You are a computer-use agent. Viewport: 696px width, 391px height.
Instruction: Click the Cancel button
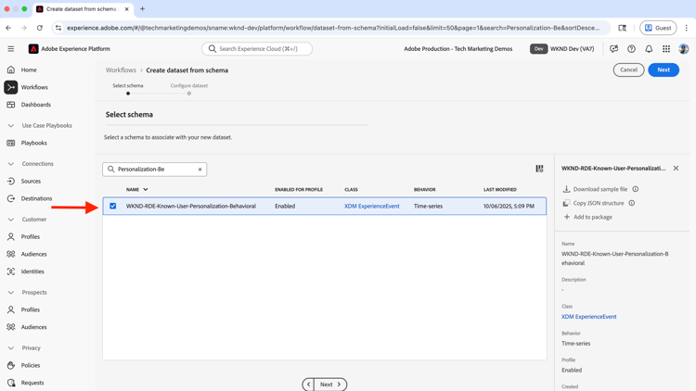coord(628,69)
